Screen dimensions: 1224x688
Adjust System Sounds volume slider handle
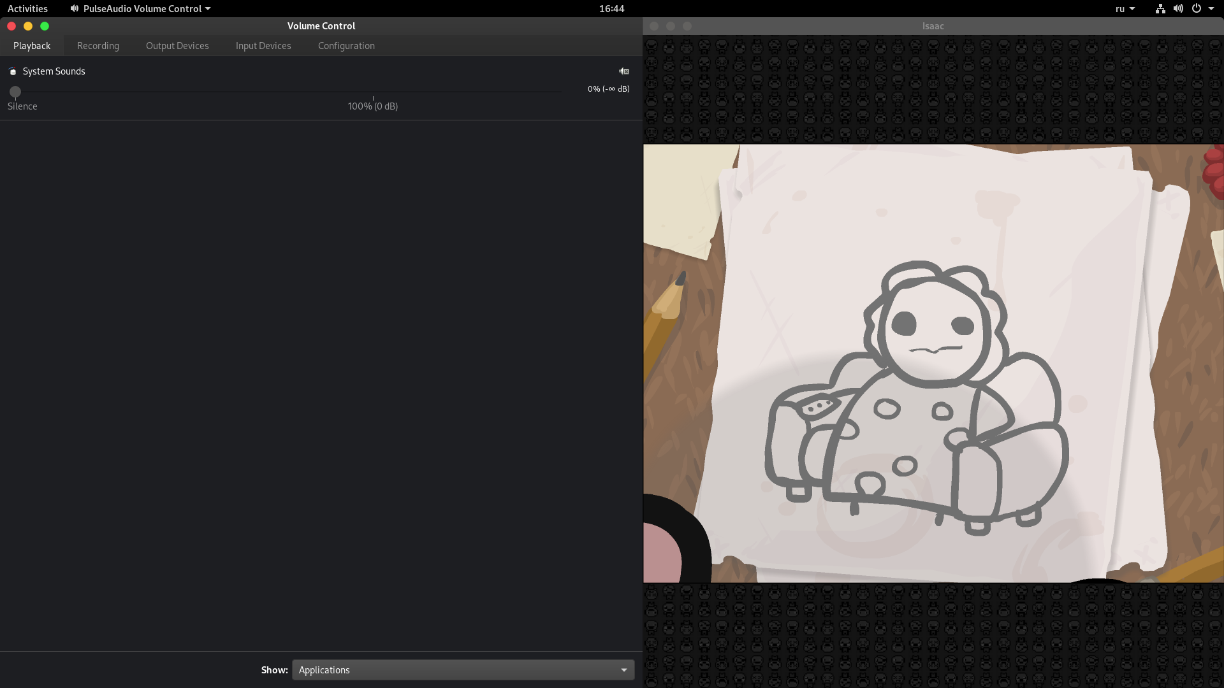(x=15, y=92)
